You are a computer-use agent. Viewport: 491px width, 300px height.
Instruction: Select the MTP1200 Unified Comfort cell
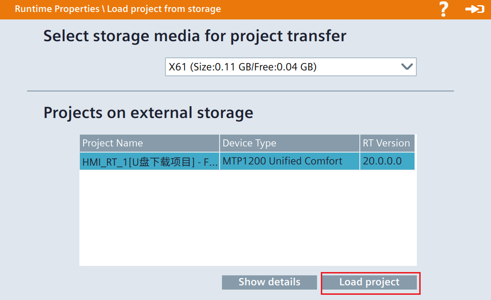pos(289,161)
